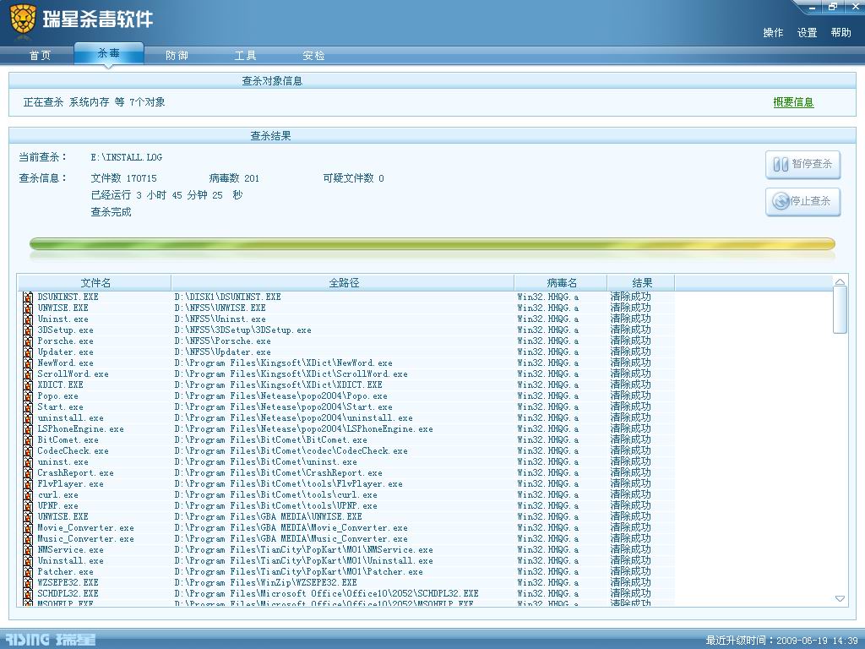The height and width of the screenshot is (649, 865).
Task: Click virus icon beside Patcher.exe row
Action: tap(28, 572)
